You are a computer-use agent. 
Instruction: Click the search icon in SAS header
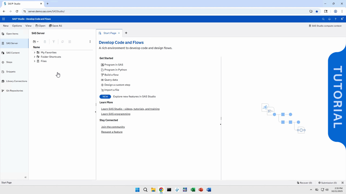pyautogui.click(x=323, y=19)
